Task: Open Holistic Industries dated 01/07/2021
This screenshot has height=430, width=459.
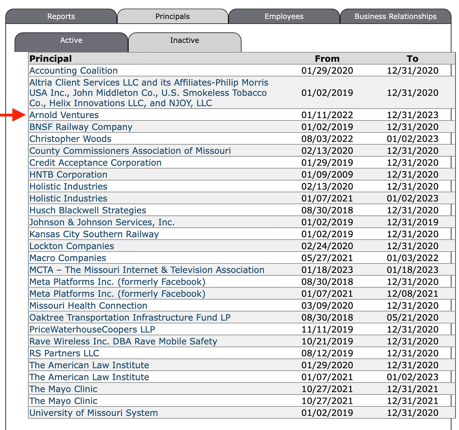Action: (68, 198)
